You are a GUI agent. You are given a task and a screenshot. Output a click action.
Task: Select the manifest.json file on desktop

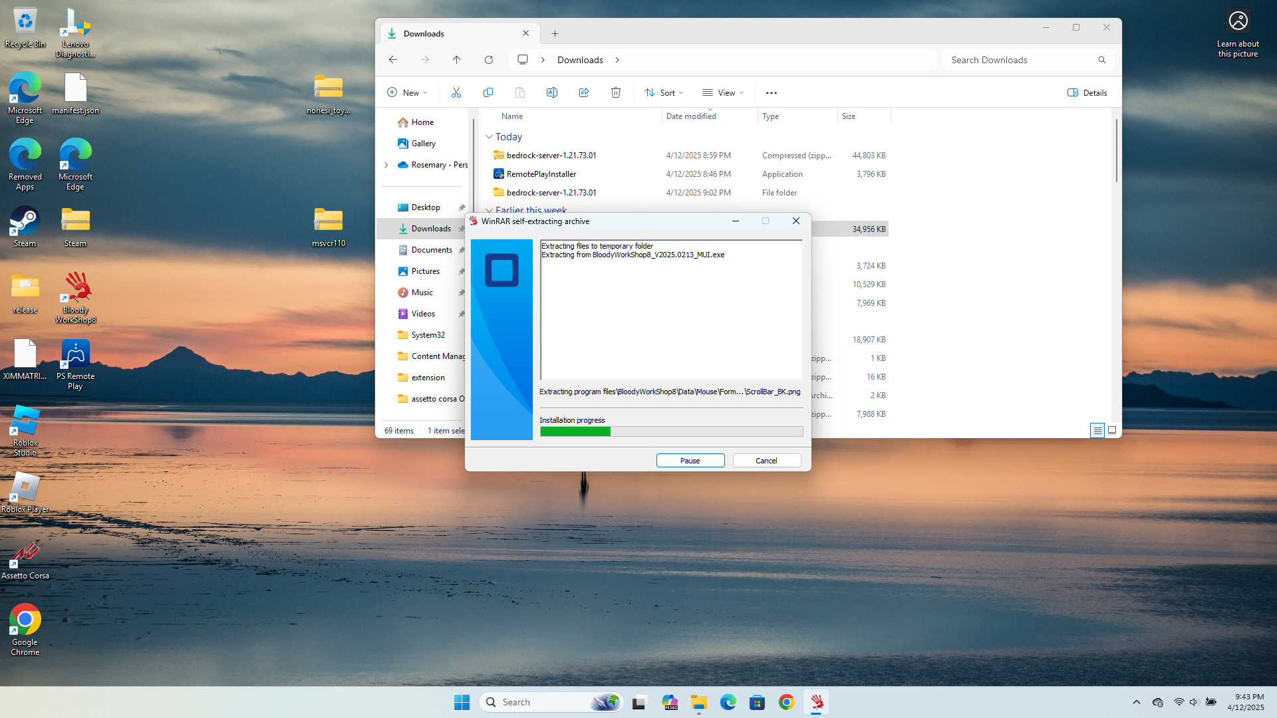[x=75, y=94]
